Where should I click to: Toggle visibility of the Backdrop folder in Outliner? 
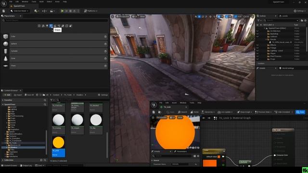[x=257, y=34]
